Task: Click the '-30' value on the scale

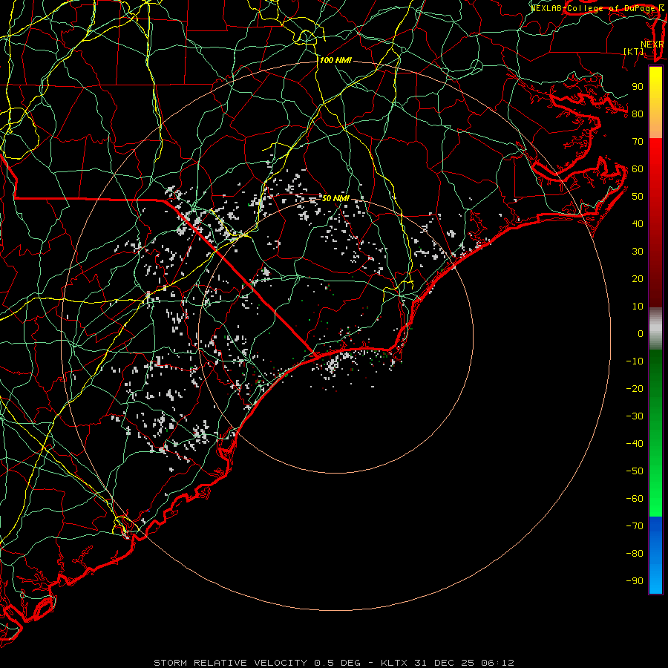Action: pyautogui.click(x=635, y=416)
